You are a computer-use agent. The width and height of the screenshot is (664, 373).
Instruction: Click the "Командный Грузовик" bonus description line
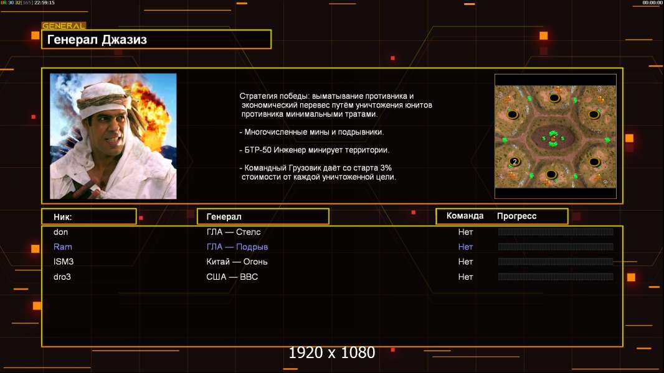click(x=318, y=172)
